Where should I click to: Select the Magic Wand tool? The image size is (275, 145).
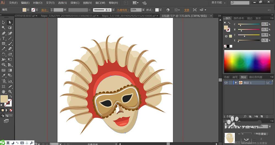(x=4, y=28)
